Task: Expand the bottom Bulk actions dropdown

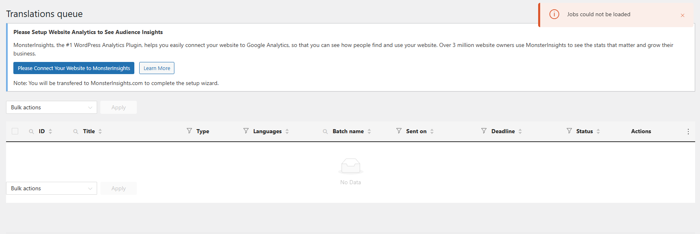Action: (51, 188)
